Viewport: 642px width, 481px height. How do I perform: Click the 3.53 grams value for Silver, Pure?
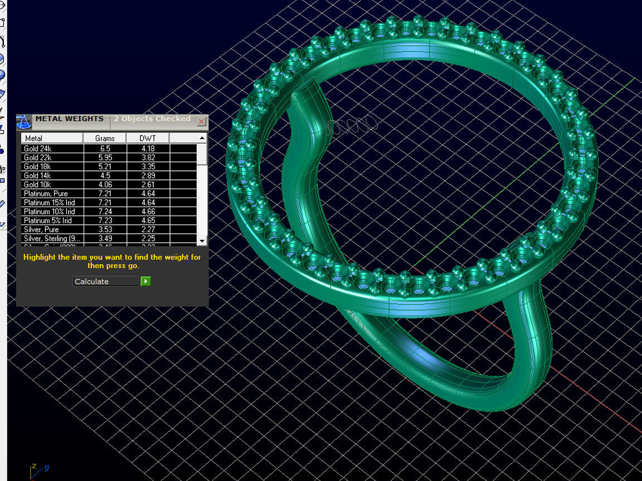click(105, 229)
